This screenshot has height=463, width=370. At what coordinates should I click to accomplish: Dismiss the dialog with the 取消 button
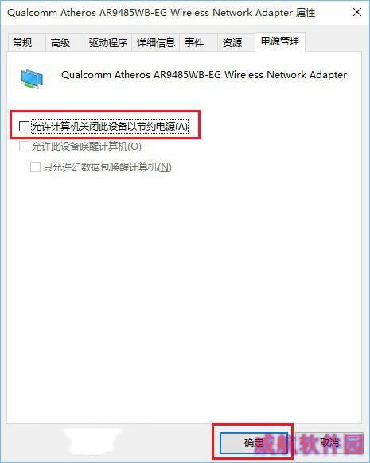(x=329, y=442)
